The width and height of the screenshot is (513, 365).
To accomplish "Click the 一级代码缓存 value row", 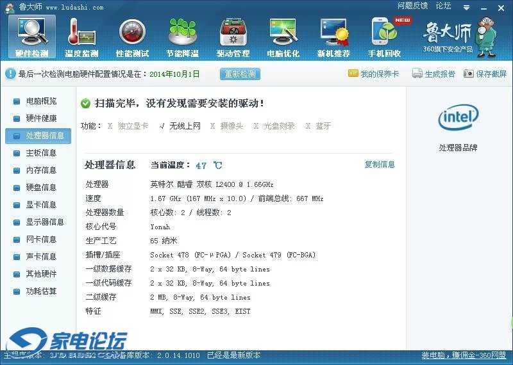I will (x=210, y=283).
